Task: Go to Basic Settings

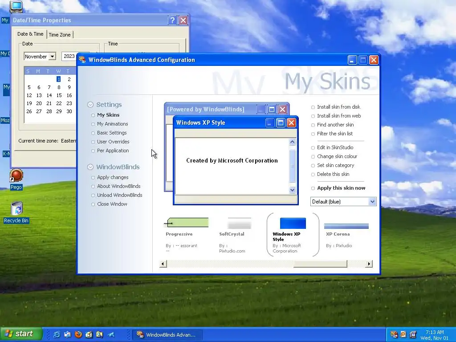Action: pos(112,133)
